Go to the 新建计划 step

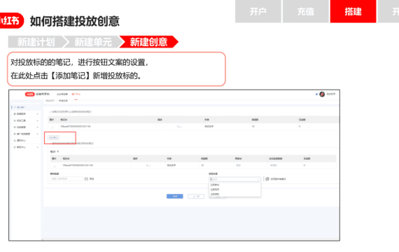click(36, 42)
